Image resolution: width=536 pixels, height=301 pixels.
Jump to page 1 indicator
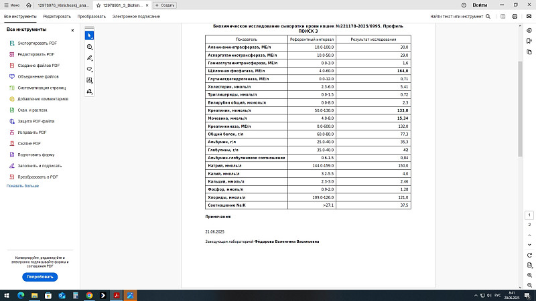[529, 215]
